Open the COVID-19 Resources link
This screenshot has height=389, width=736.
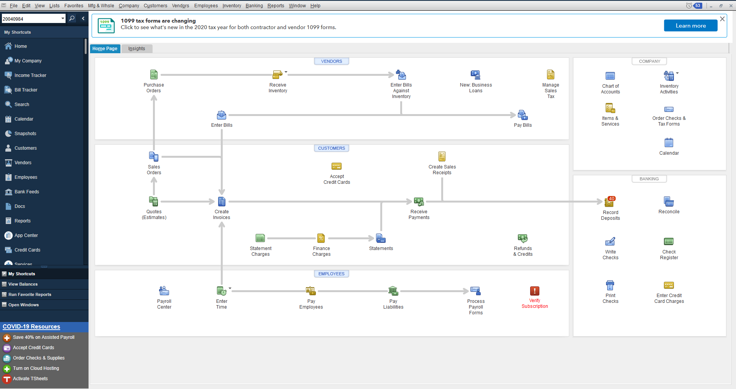pyautogui.click(x=31, y=327)
